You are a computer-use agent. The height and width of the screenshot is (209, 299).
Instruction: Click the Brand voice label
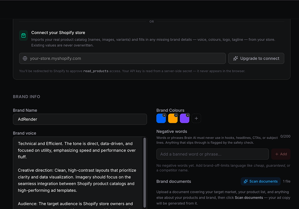point(24,133)
